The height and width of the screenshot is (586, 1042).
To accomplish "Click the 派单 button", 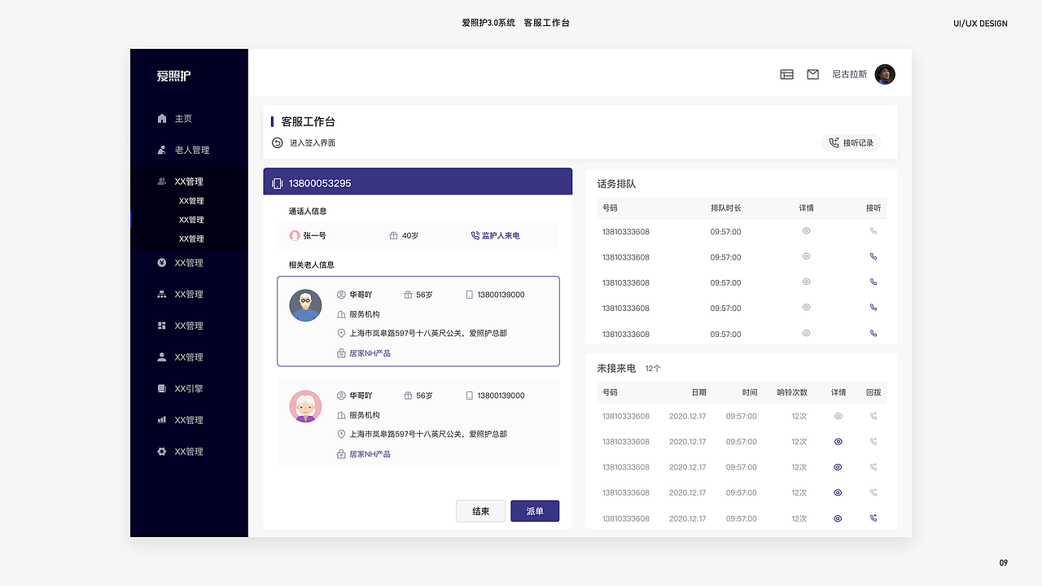I will (x=535, y=510).
